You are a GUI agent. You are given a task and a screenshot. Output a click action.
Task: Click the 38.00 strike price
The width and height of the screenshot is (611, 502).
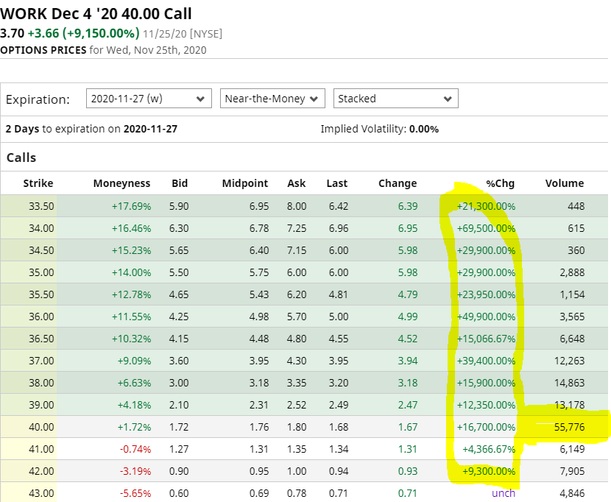point(41,383)
